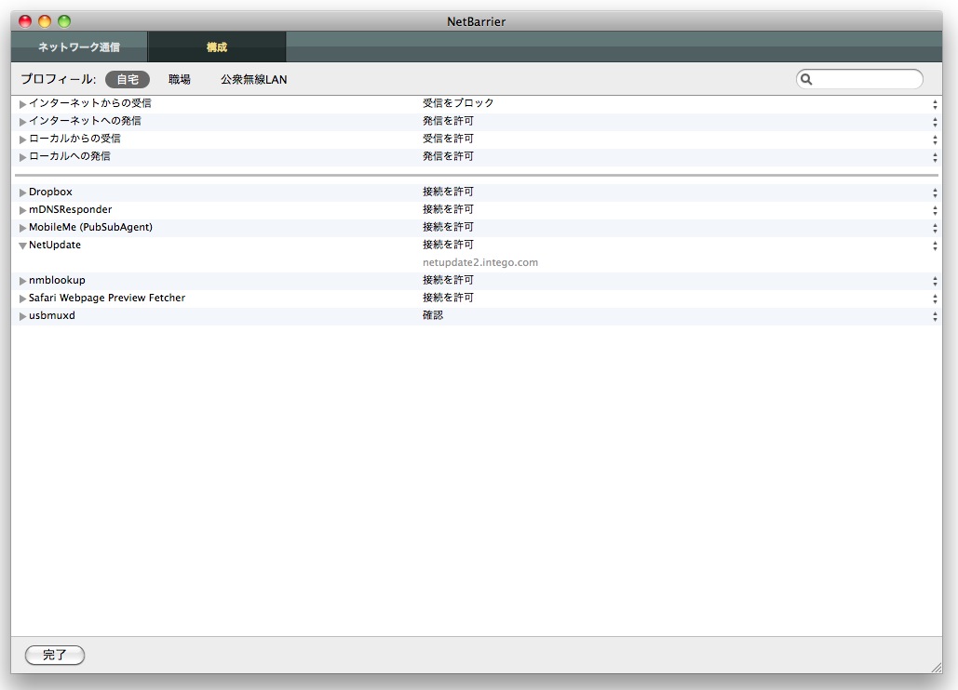This screenshot has height=690, width=958.
Task: Click the 受信をブロック setting value
Action: pos(458,103)
